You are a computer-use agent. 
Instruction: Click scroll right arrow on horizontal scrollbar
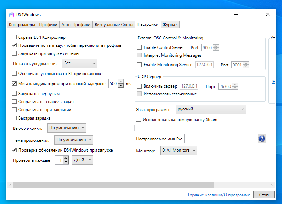(272, 185)
